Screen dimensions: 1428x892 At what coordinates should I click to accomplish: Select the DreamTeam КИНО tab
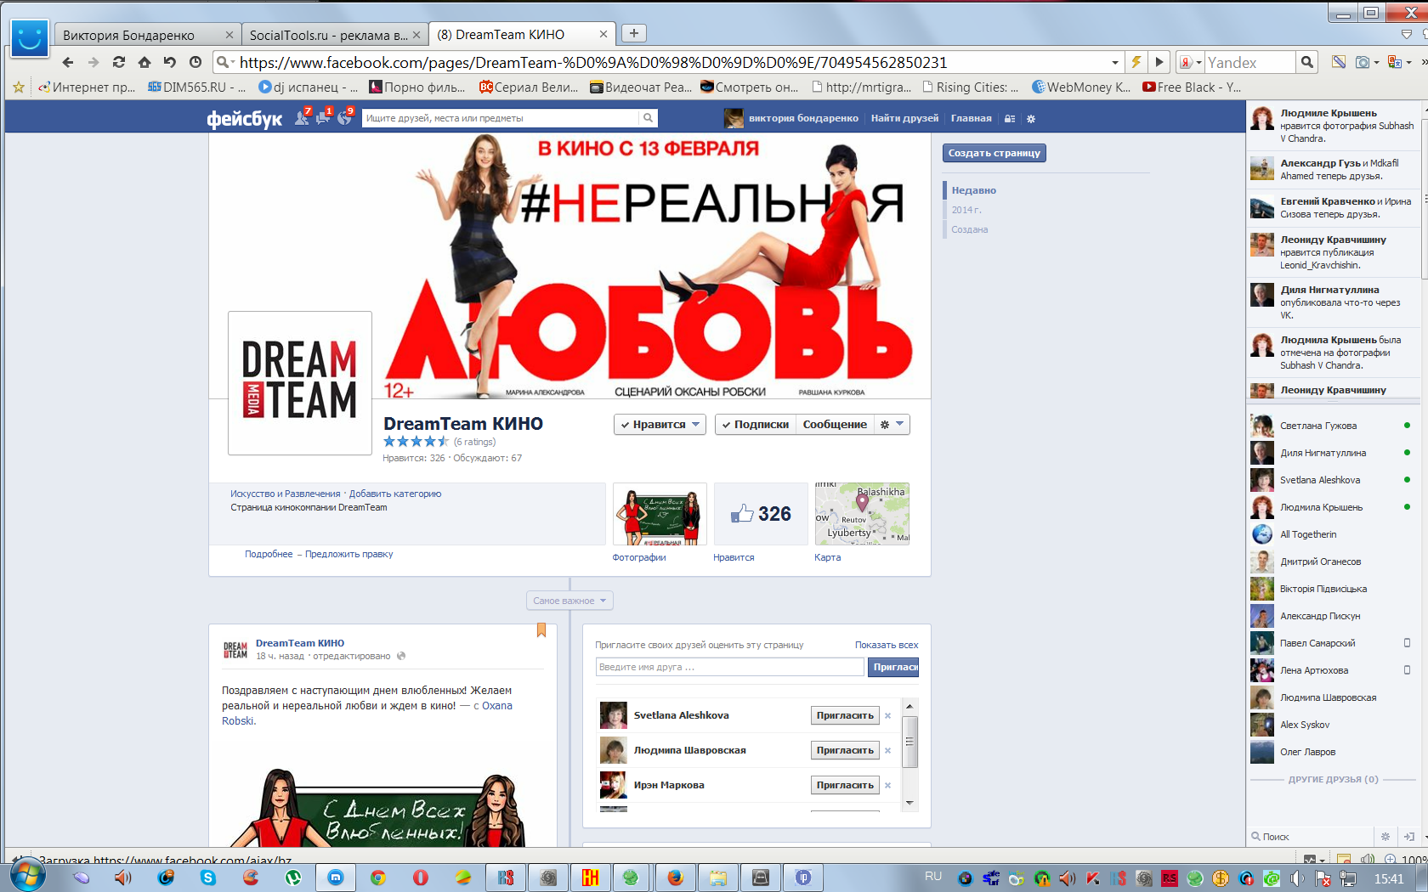[x=520, y=35]
